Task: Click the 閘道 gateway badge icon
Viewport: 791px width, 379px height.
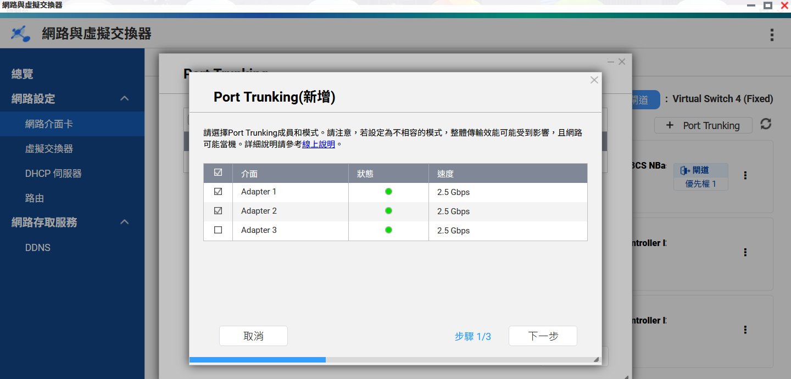Action: click(x=684, y=170)
